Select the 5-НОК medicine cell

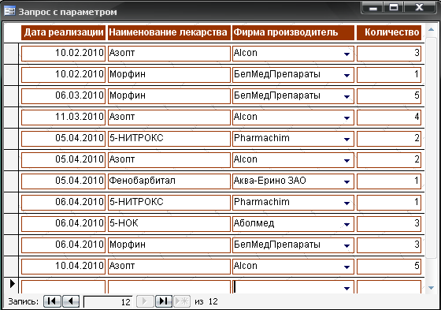click(169, 223)
